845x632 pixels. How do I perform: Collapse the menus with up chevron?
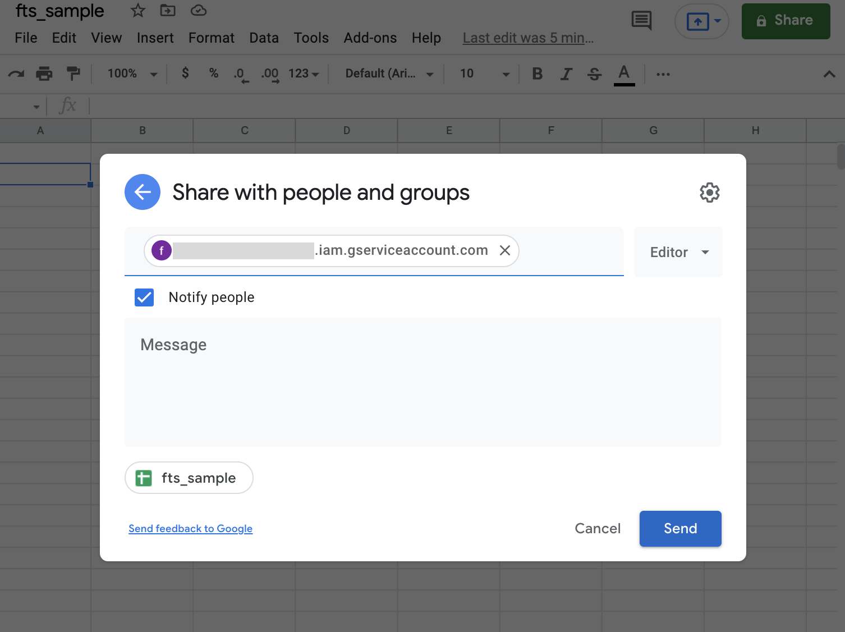click(x=829, y=74)
